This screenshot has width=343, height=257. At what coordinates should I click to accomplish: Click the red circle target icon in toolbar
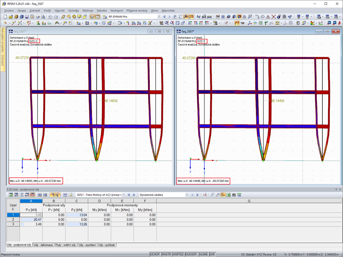(74, 17)
